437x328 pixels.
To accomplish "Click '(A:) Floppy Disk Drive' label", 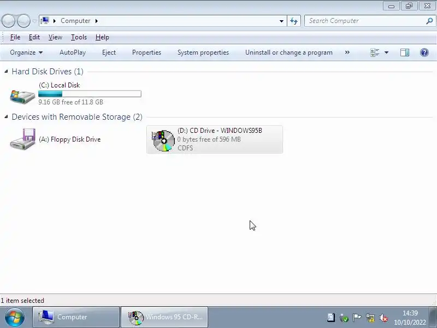I will tap(70, 139).
